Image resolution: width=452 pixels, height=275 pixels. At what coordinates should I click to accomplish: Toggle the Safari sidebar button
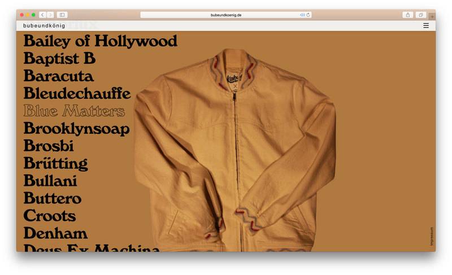click(x=62, y=15)
